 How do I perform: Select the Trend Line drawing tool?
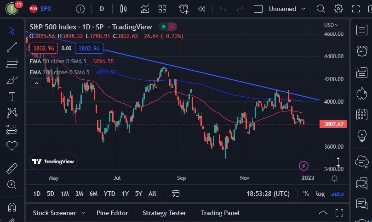coord(12,46)
